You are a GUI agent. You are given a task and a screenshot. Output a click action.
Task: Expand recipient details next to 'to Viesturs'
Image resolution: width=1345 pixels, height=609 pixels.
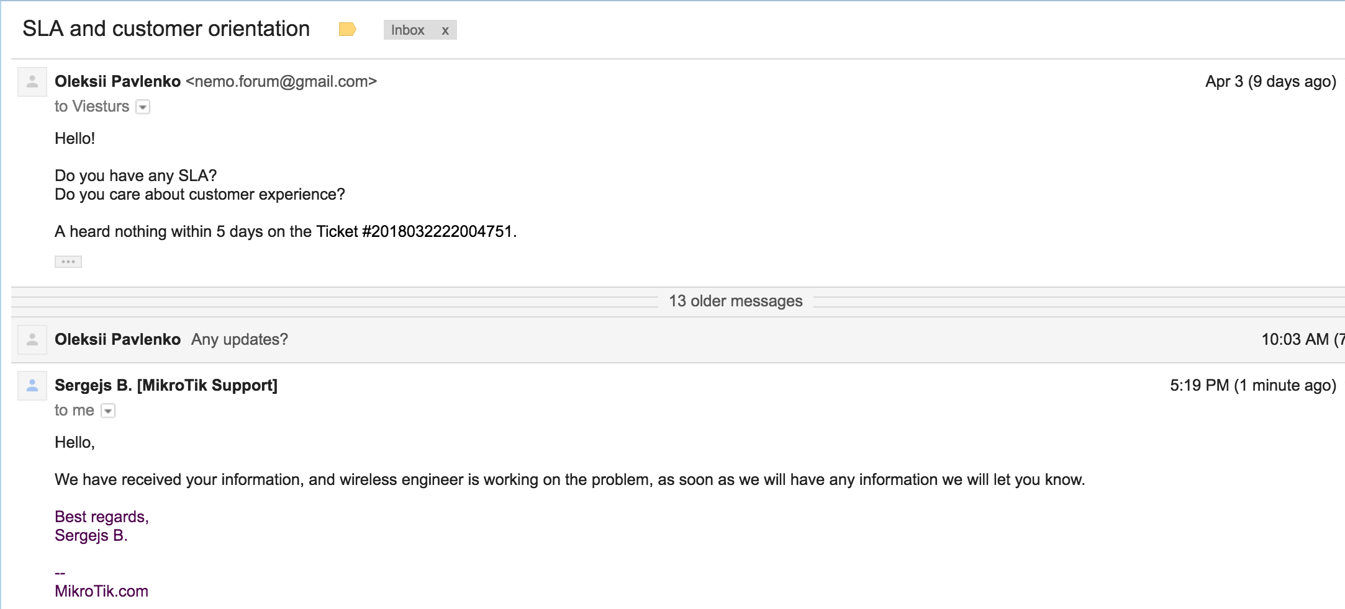click(143, 107)
